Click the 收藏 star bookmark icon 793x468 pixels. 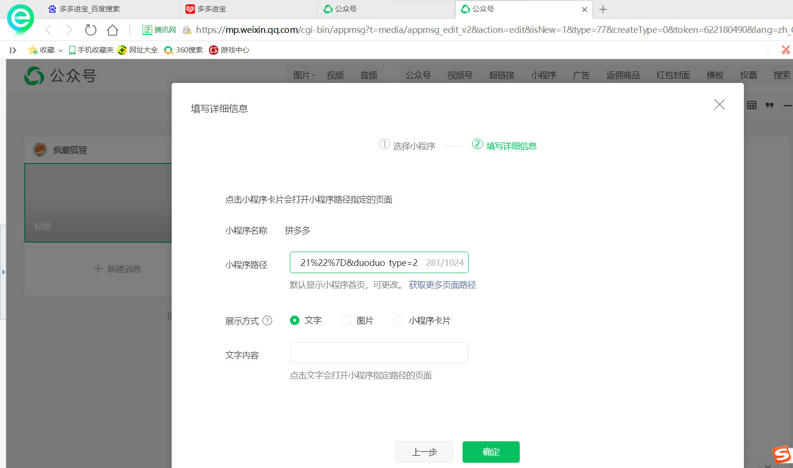tap(33, 50)
